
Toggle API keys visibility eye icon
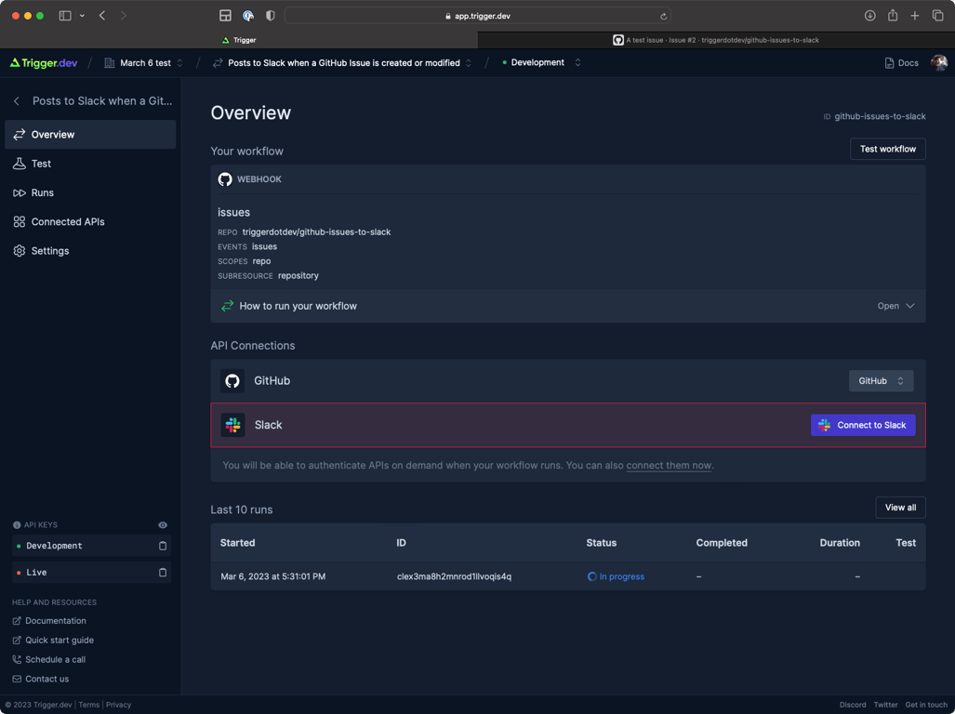(x=163, y=524)
